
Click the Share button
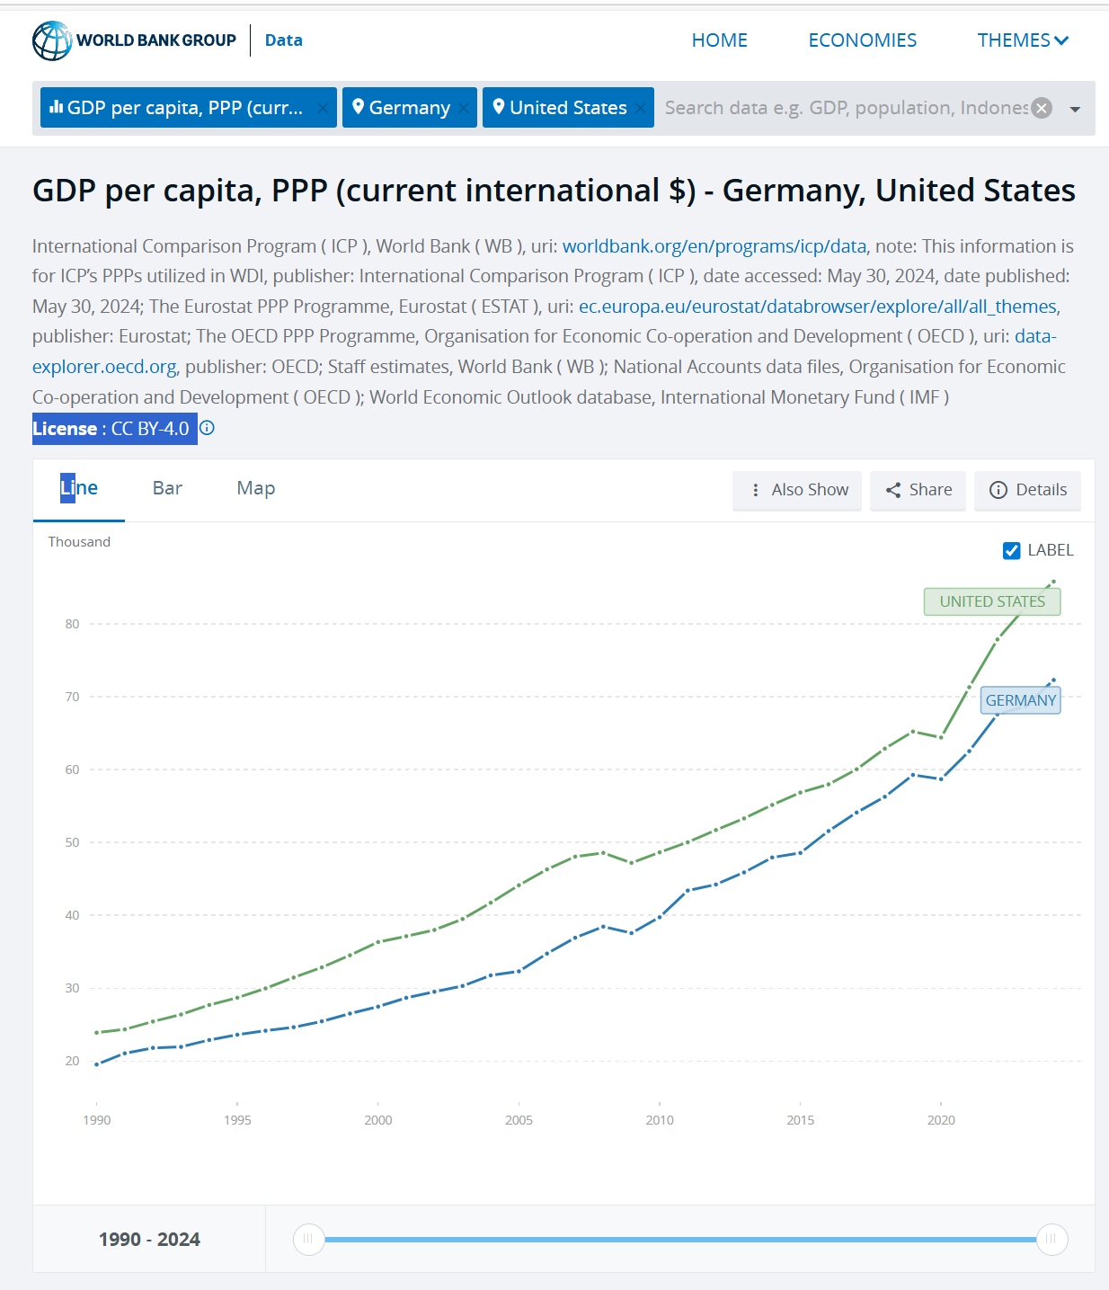tap(918, 490)
